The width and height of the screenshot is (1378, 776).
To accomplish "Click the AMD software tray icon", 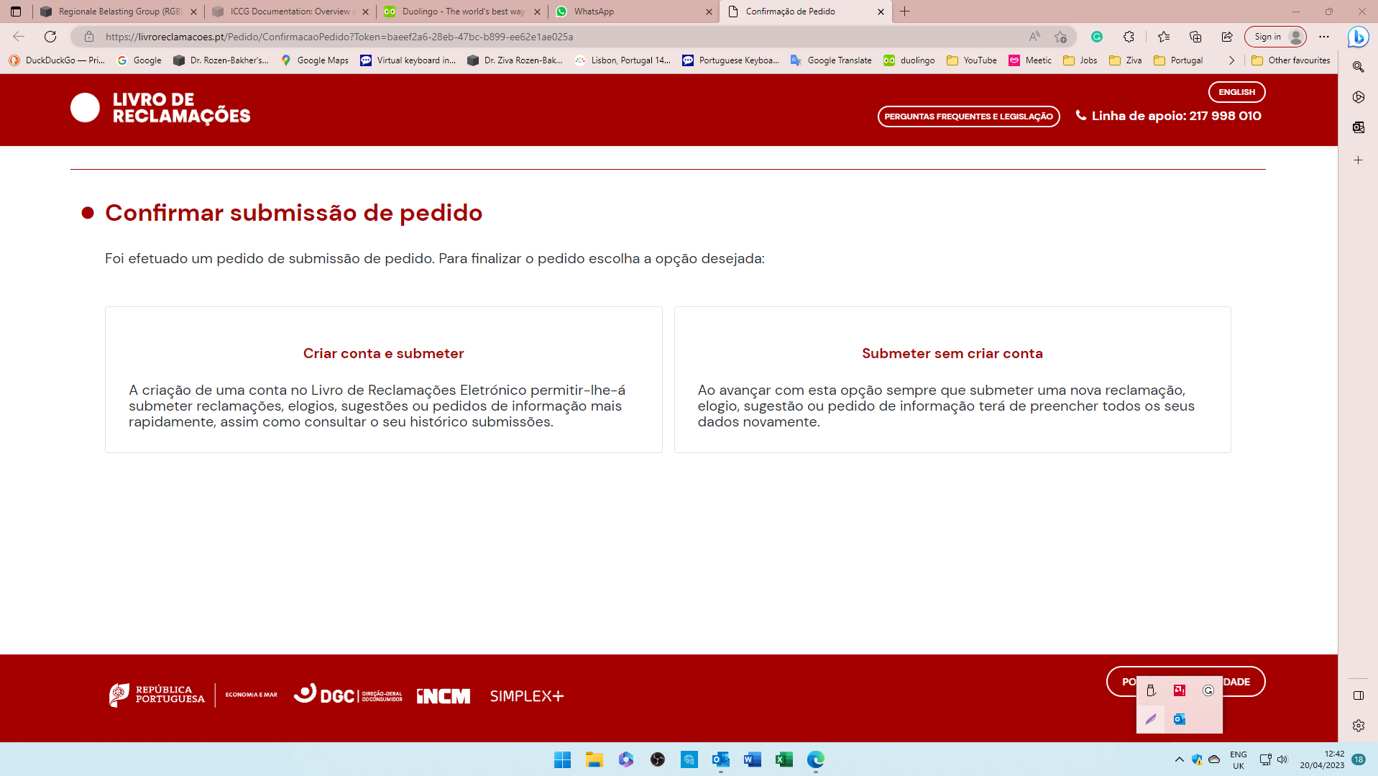I will tap(1180, 690).
